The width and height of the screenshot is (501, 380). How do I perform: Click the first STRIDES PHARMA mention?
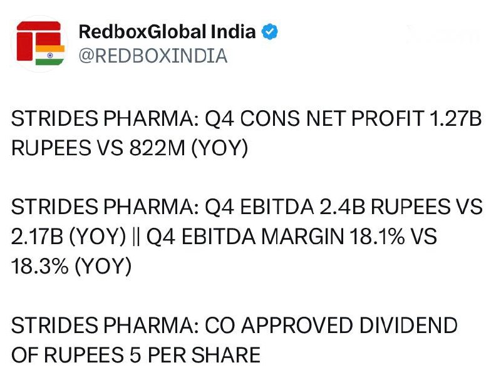(105, 118)
